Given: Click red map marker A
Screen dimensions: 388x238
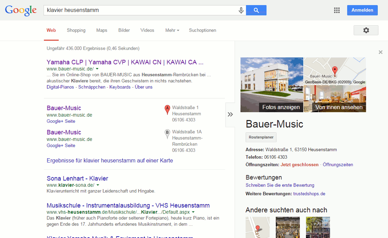Looking at the screenshot, I should [x=167, y=110].
